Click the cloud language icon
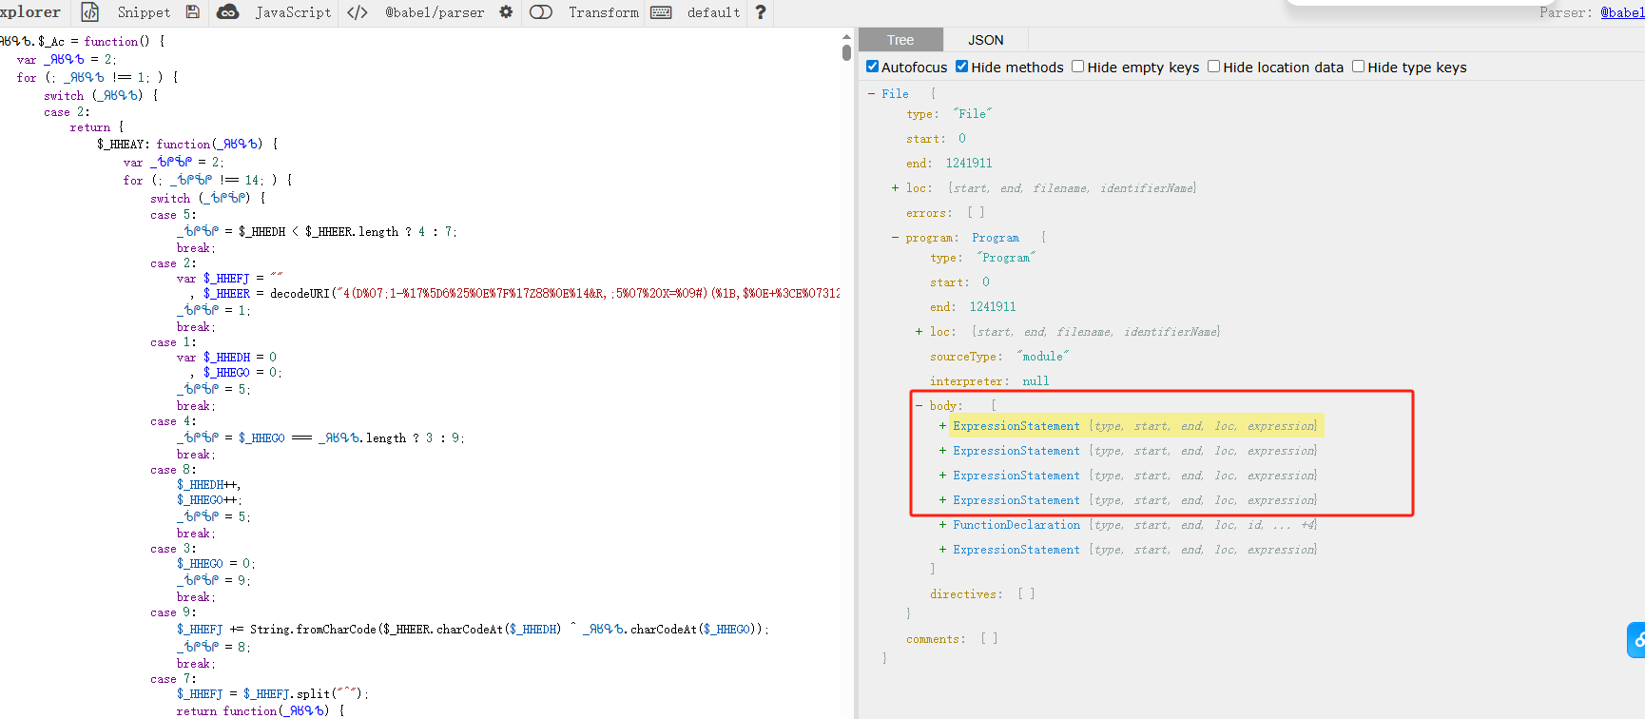1645x719 pixels. click(x=228, y=12)
